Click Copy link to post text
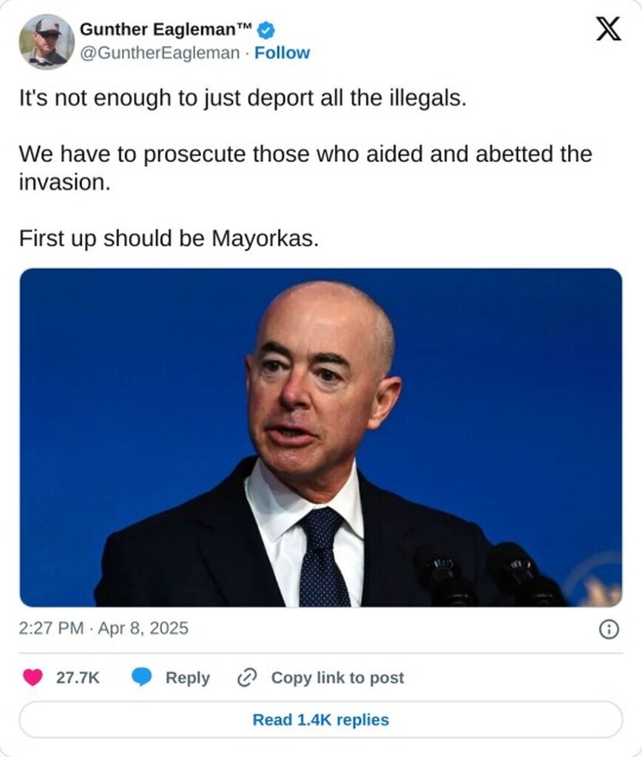This screenshot has width=642, height=757. click(338, 678)
